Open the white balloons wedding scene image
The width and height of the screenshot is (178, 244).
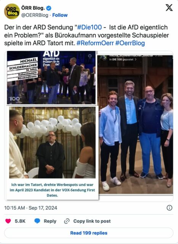tap(53, 142)
